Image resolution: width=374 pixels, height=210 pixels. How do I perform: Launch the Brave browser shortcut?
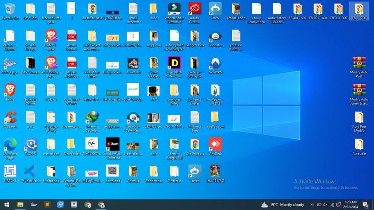point(10,93)
